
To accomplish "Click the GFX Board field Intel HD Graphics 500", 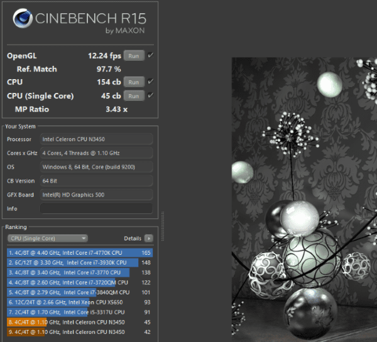I will click(96, 195).
